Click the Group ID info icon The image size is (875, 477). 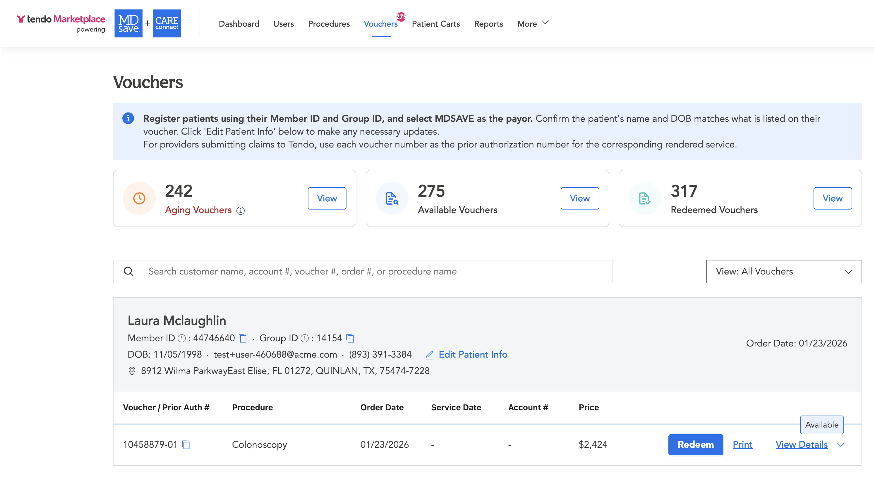click(305, 338)
